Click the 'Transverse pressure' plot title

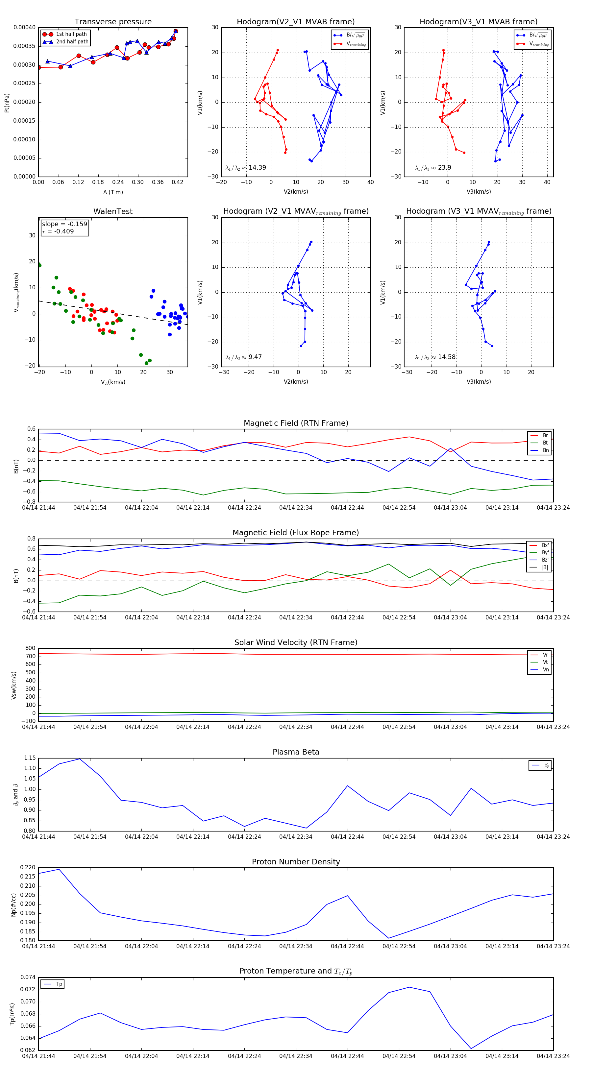[x=113, y=21]
